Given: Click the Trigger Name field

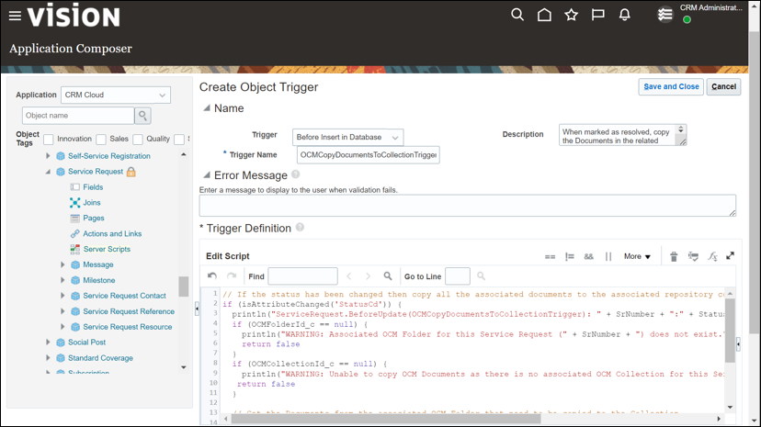Looking at the screenshot, I should pos(369,155).
